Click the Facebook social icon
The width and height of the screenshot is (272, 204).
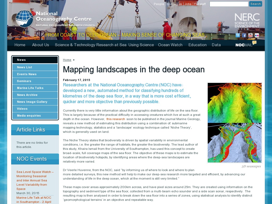(244, 35)
